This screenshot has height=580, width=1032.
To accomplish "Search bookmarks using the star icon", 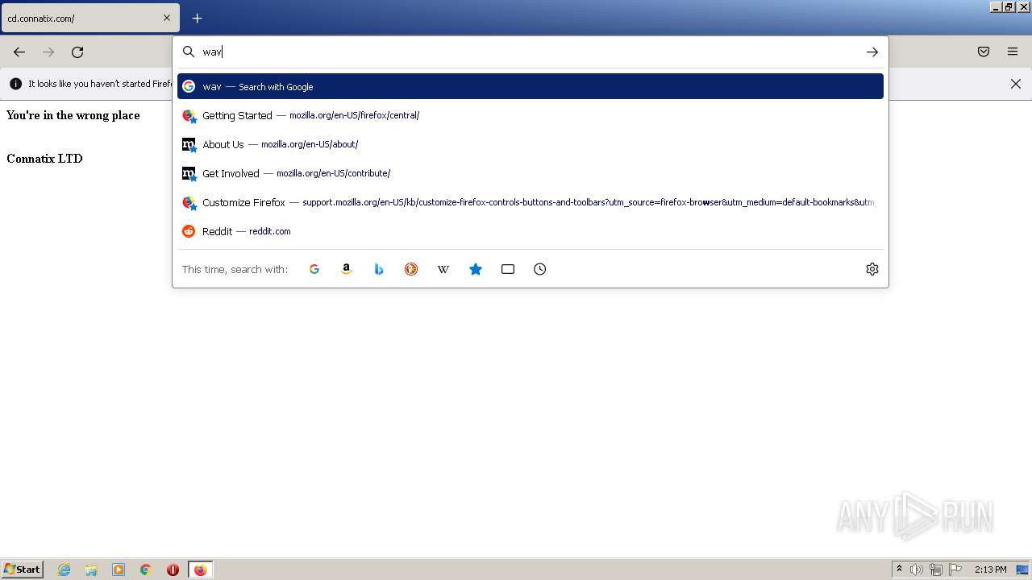I will coord(476,269).
